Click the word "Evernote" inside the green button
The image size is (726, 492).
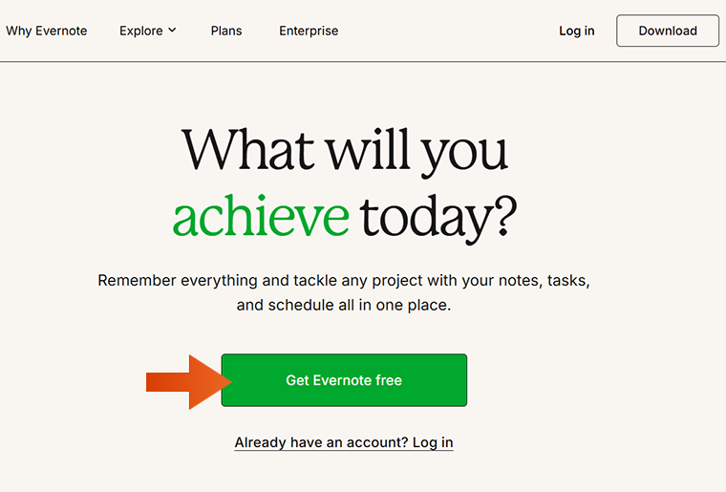[343, 380]
